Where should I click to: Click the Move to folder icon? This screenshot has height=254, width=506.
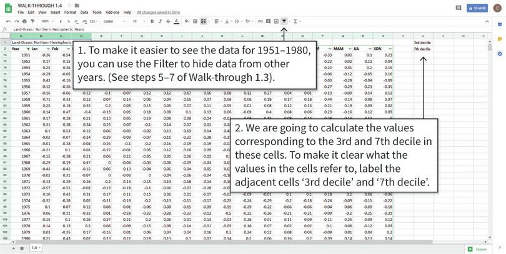click(x=77, y=6)
